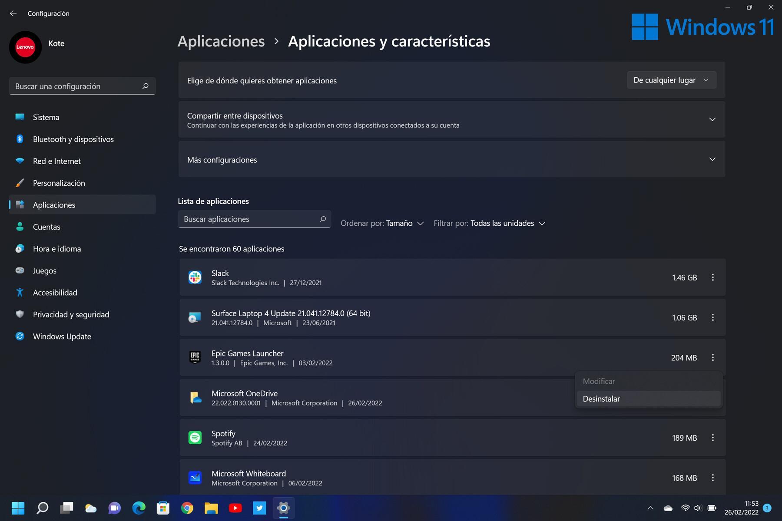Viewport: 782px width, 521px height.
Task: Click the back arrow near Configuración
Action: 13,13
